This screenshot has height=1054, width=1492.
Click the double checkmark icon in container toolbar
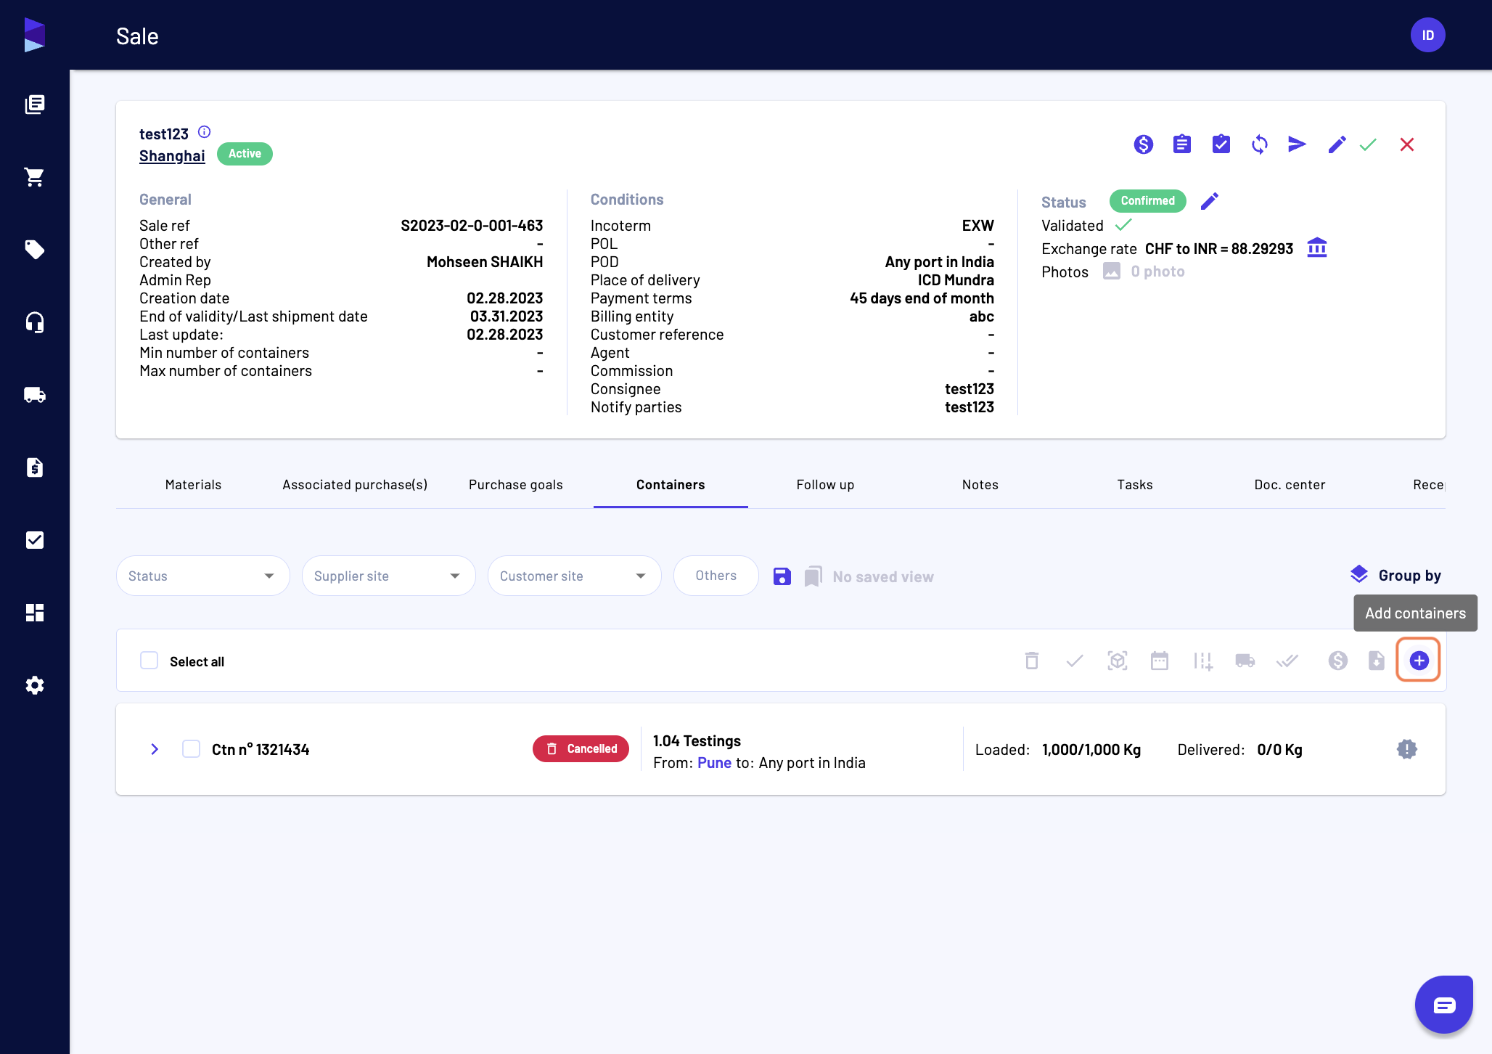(1287, 661)
